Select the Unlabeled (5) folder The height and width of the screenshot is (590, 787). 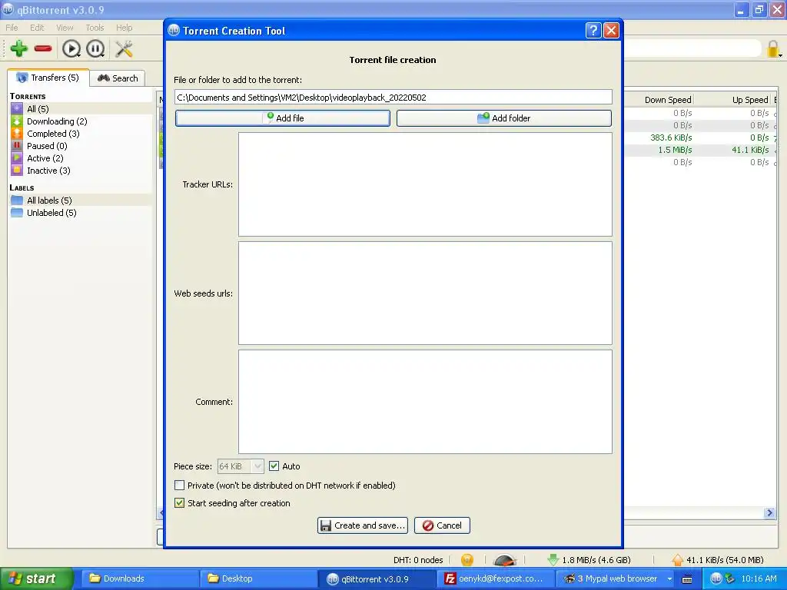point(51,213)
